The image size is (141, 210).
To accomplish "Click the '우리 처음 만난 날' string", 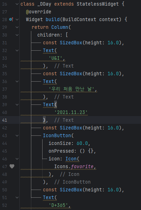I will coord(72,89).
